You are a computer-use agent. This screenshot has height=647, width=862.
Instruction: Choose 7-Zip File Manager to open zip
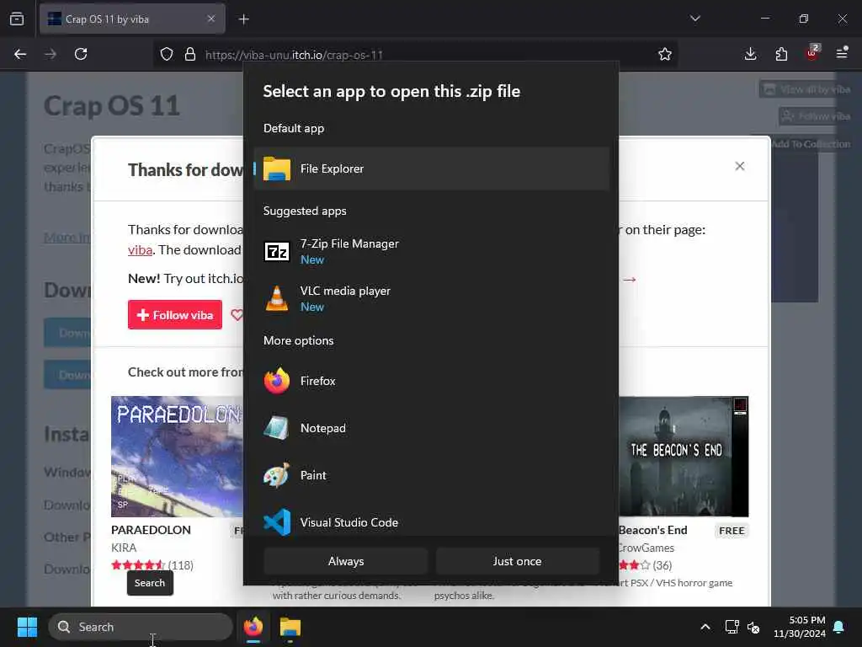(x=431, y=251)
